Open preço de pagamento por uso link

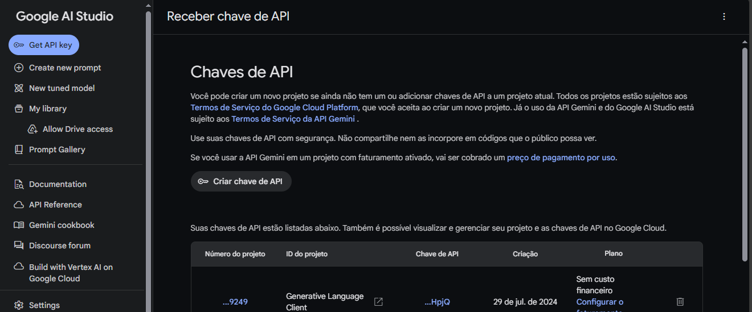[x=561, y=157]
